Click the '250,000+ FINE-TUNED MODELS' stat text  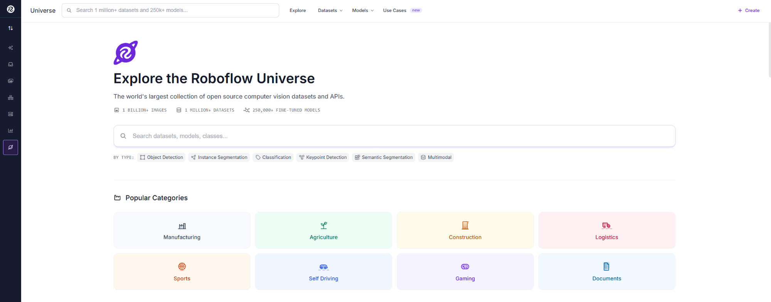point(286,110)
